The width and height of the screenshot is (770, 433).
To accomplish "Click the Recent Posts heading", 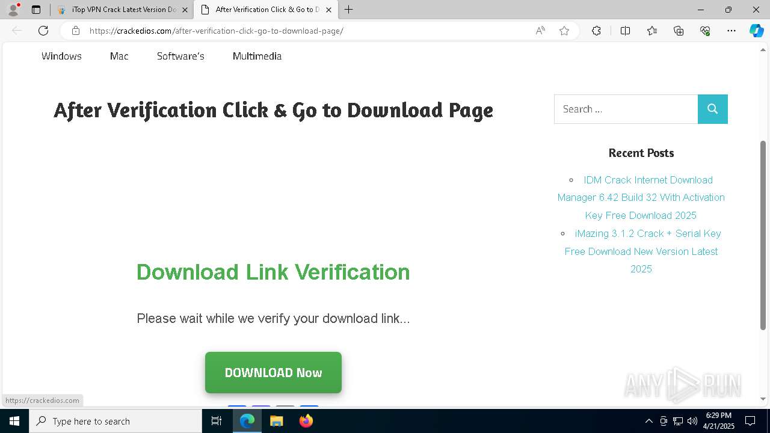I will pyautogui.click(x=641, y=153).
